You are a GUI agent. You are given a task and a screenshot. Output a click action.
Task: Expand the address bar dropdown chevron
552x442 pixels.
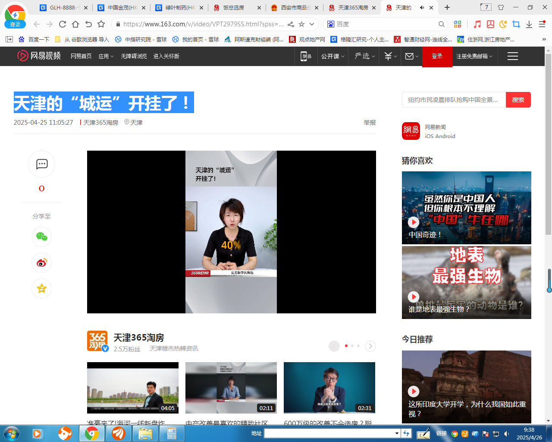(x=312, y=24)
